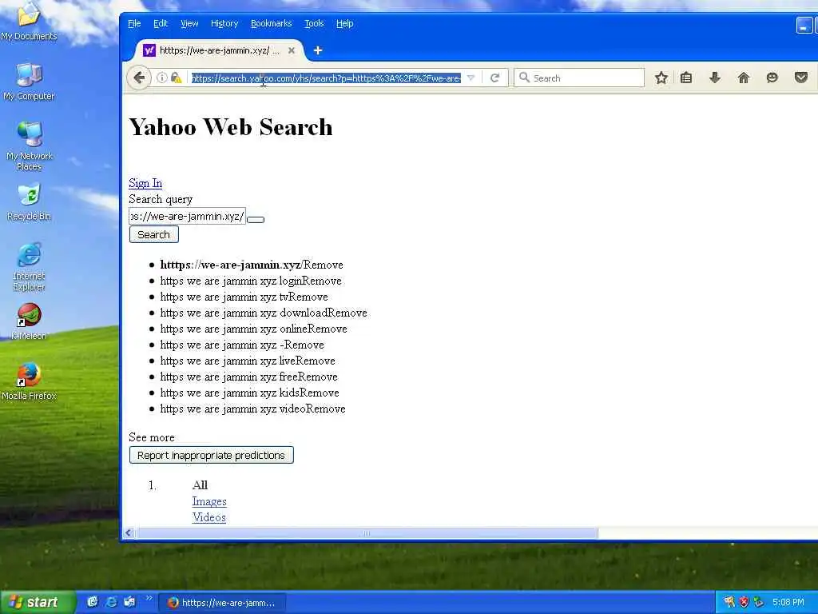Click the red shield security tray icon
818x614 pixels.
click(x=744, y=602)
